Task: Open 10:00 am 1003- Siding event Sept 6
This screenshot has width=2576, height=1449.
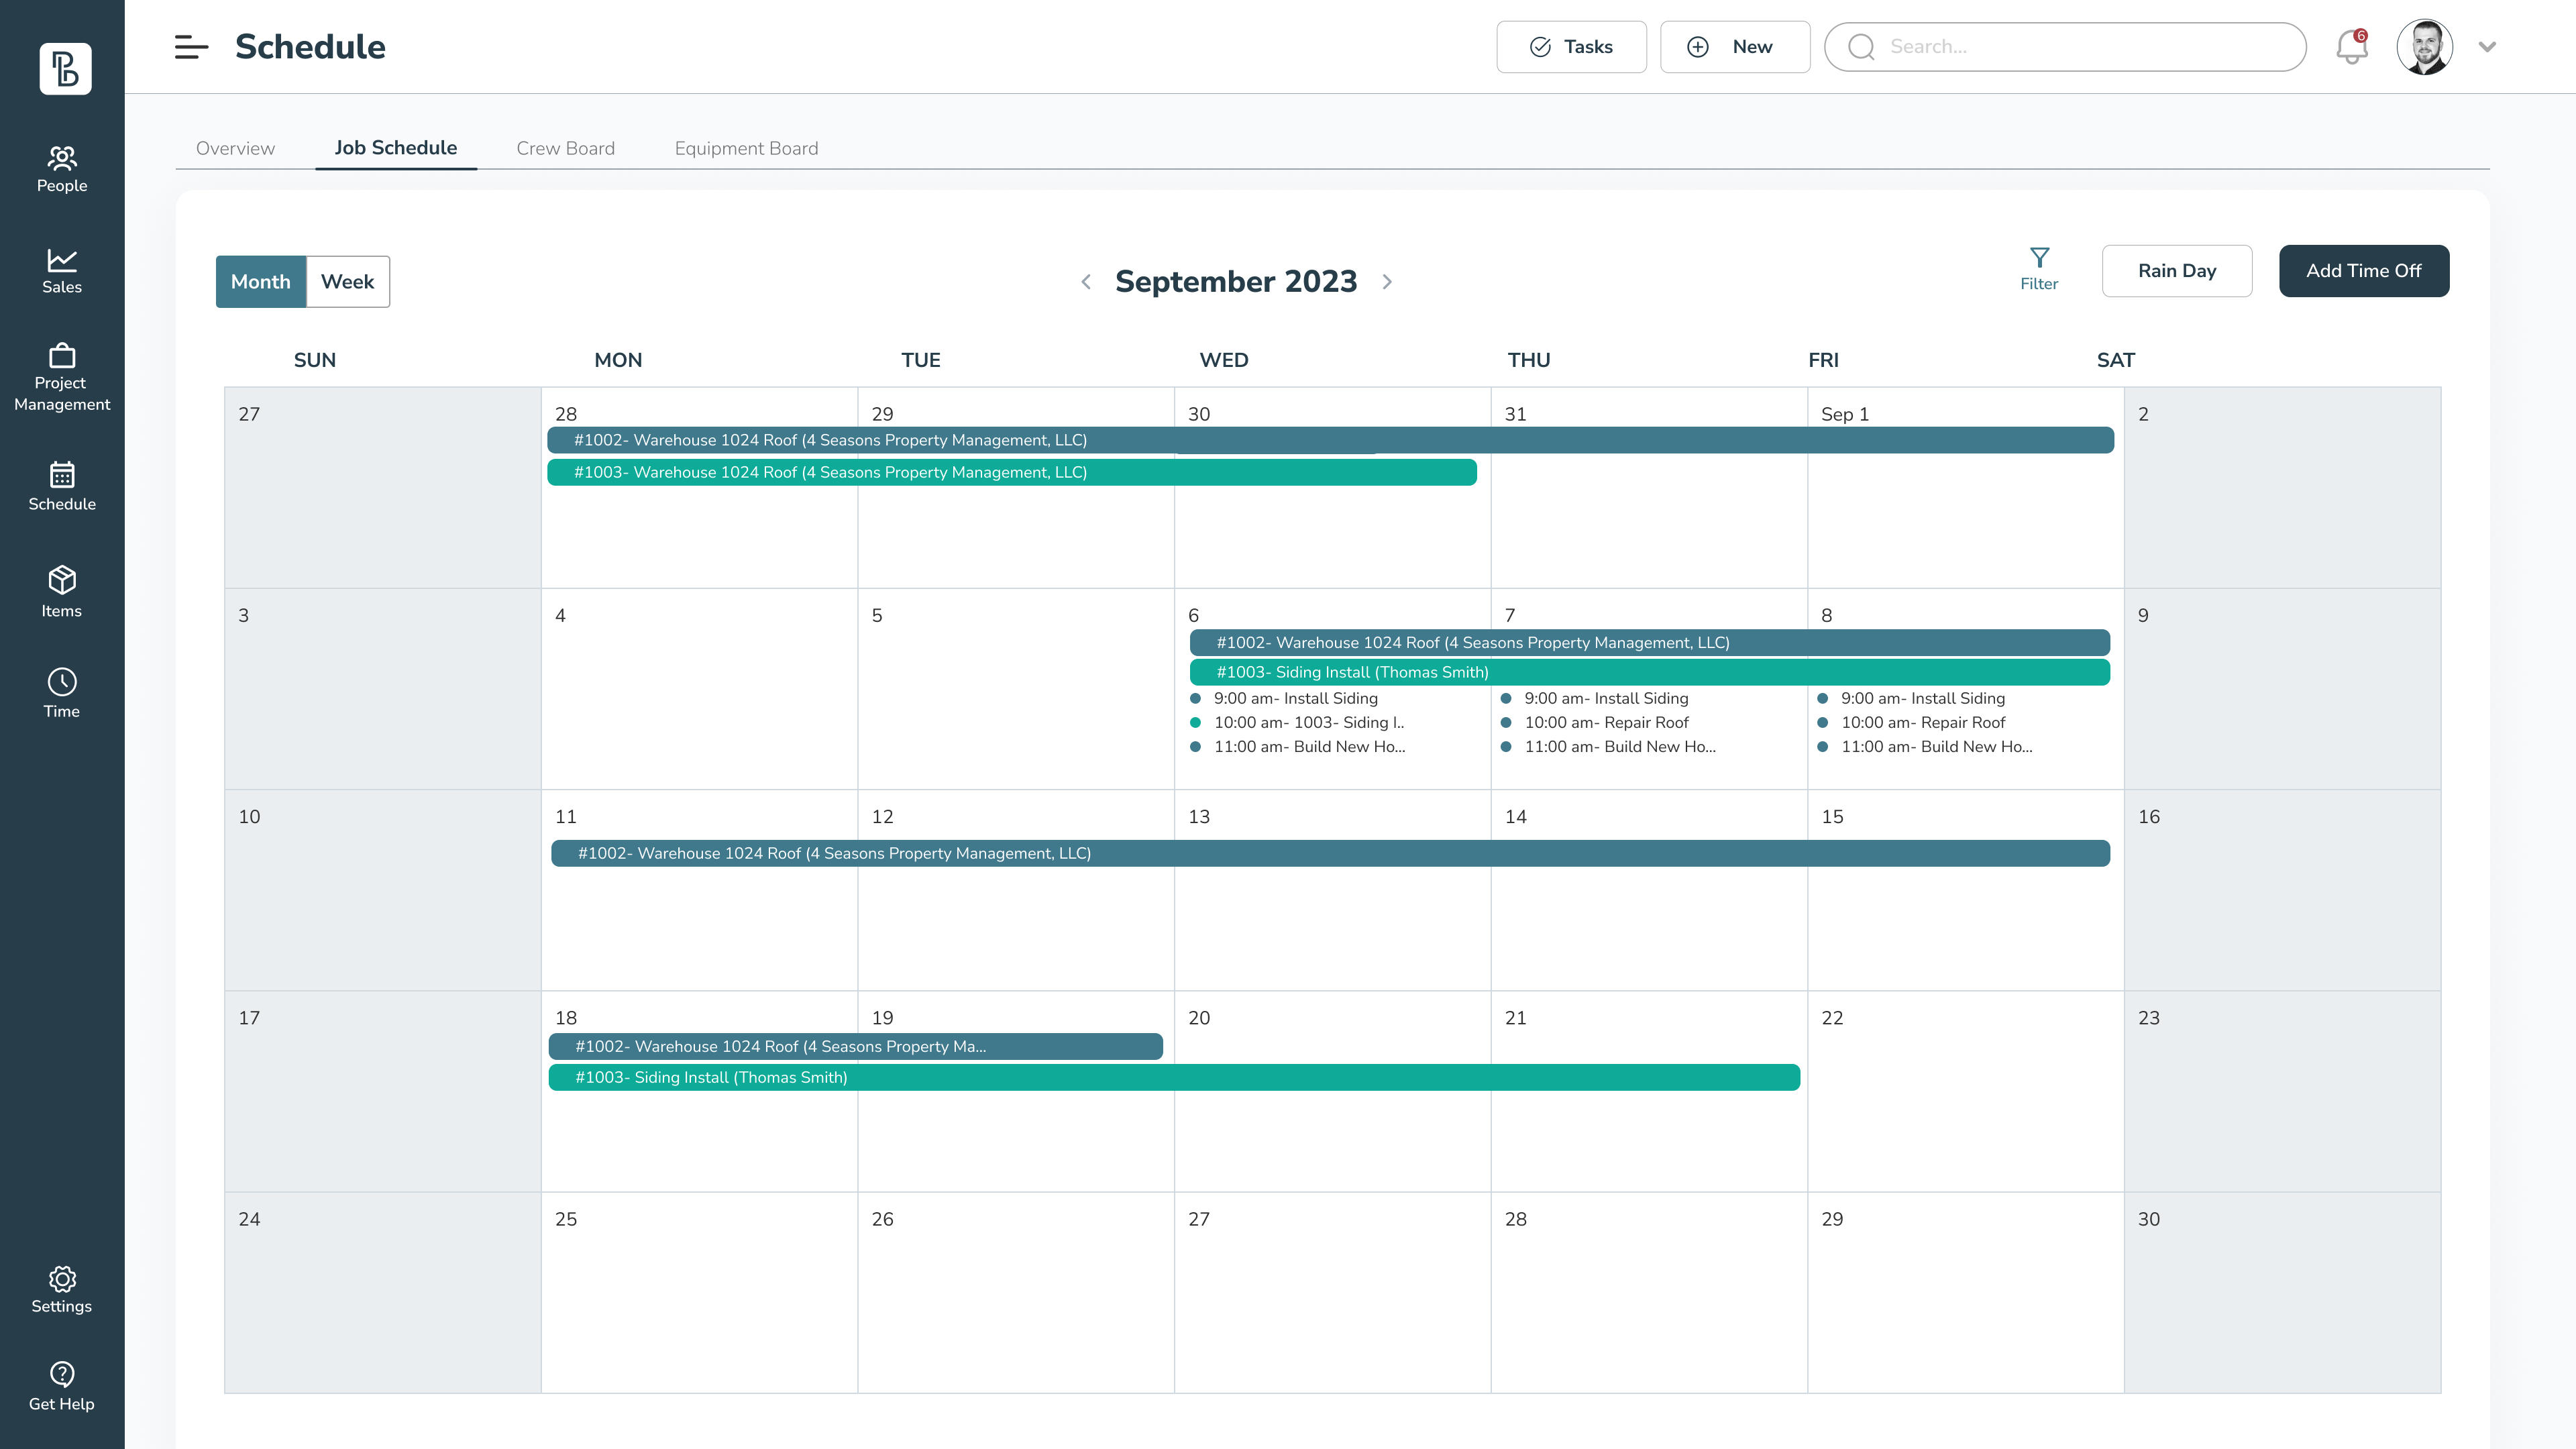Action: click(1298, 723)
